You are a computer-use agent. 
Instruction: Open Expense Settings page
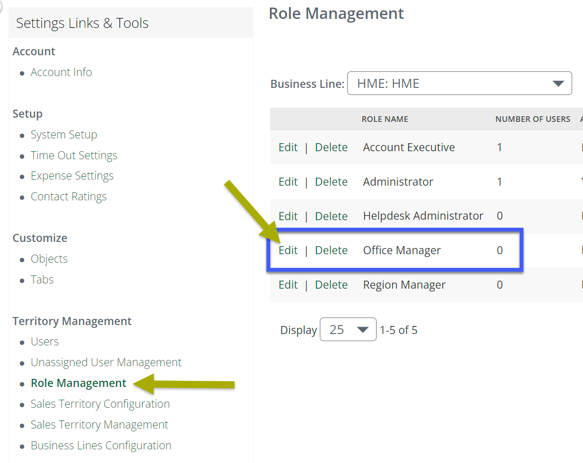point(72,176)
